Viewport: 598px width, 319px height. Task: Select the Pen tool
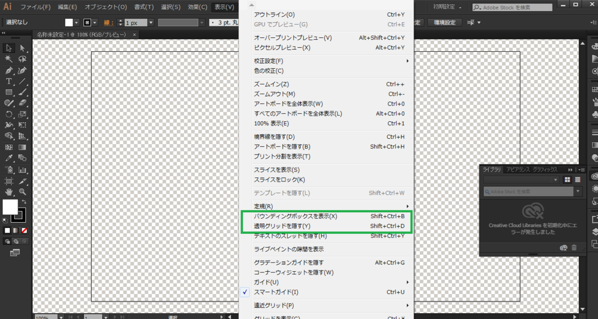coord(9,71)
